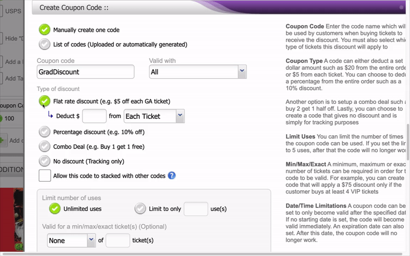Choose the 'Limit to only' uses option

pyautogui.click(x=140, y=208)
